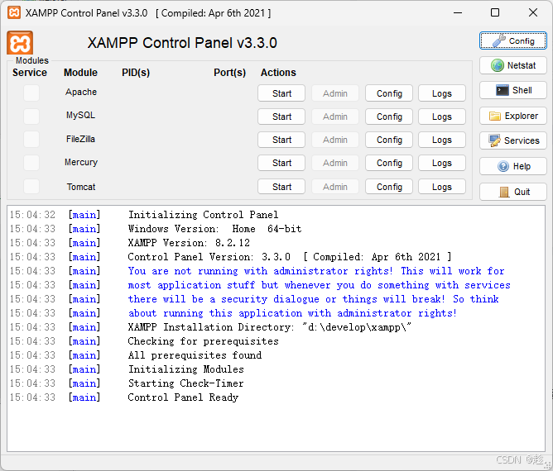Click log line 'Checking for prerequisites'
This screenshot has width=553, height=471.
(x=203, y=341)
